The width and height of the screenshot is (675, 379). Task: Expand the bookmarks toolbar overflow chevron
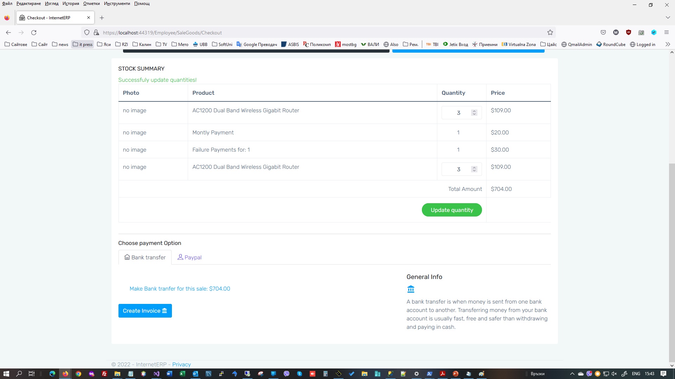click(x=668, y=44)
